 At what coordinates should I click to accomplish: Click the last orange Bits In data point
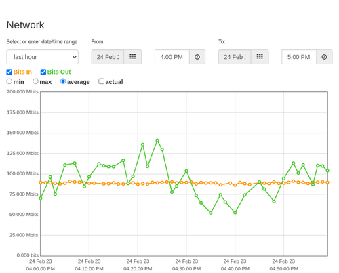click(327, 182)
